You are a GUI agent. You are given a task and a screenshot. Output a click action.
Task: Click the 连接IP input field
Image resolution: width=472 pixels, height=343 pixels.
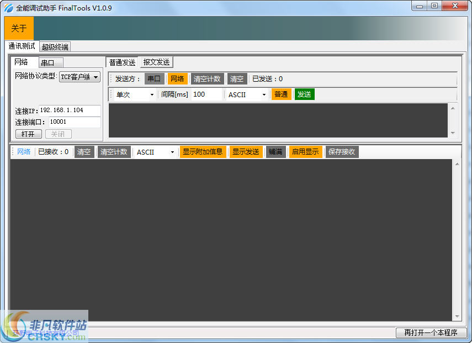tap(70, 110)
